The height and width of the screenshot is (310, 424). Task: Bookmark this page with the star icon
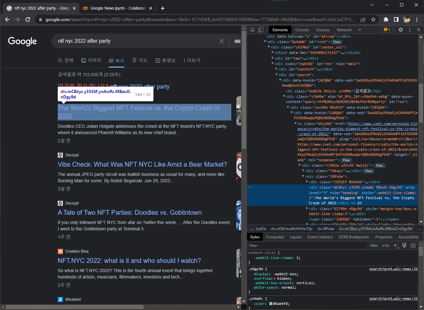point(373,19)
